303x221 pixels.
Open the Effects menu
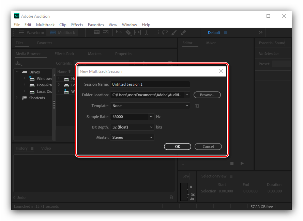pyautogui.click(x=77, y=25)
